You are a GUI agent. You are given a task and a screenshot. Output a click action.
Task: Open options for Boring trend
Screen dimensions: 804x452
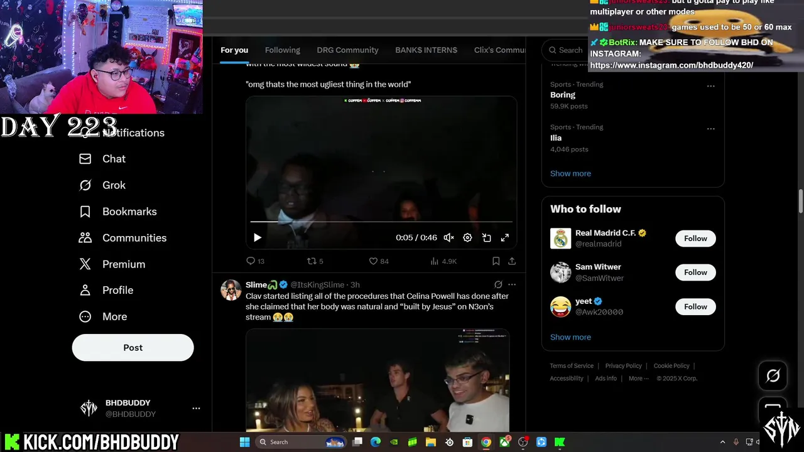[710, 86]
